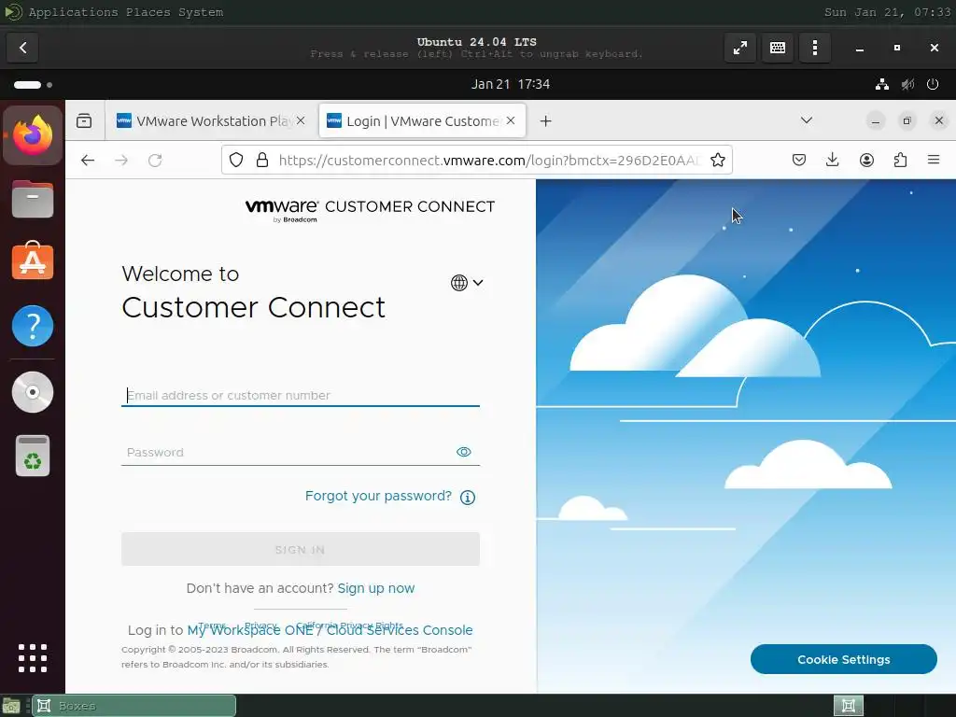Click the VMware Customer Connect logo
This screenshot has width=956, height=717.
click(x=370, y=209)
